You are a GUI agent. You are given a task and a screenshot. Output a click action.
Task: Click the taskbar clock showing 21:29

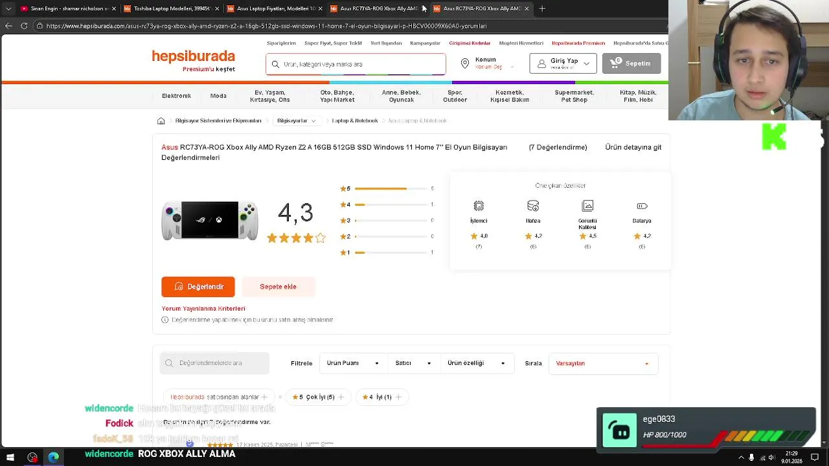click(x=791, y=458)
